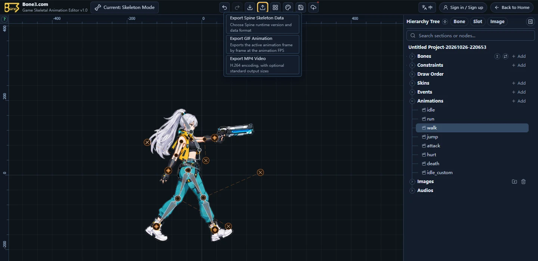
Task: Click the redo arrow icon
Action: tap(237, 7)
